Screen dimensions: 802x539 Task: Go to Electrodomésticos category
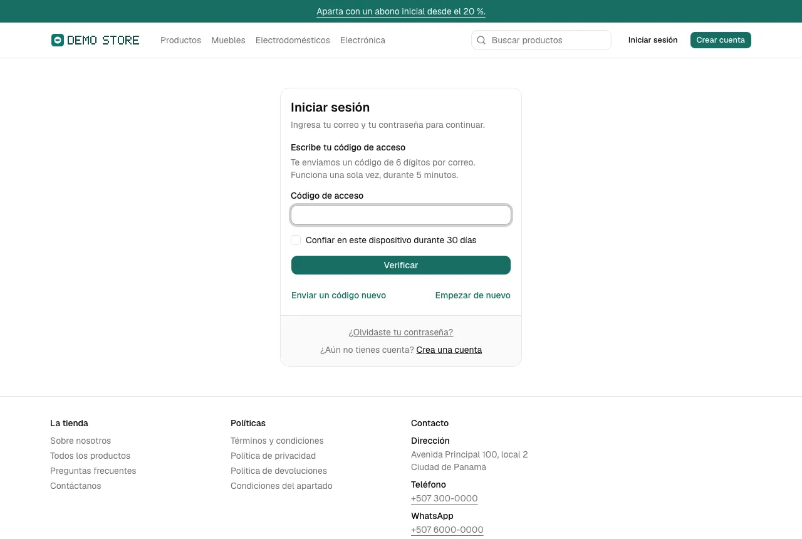coord(293,40)
